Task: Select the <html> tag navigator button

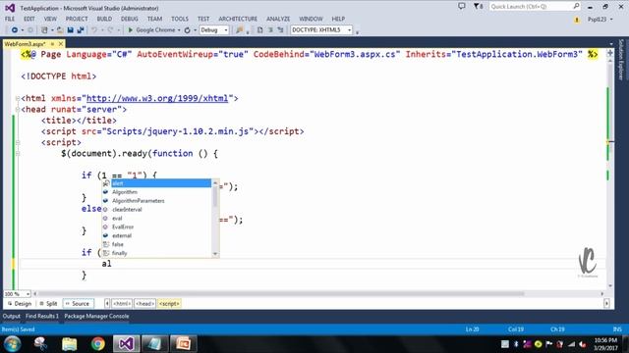Action: pos(122,304)
